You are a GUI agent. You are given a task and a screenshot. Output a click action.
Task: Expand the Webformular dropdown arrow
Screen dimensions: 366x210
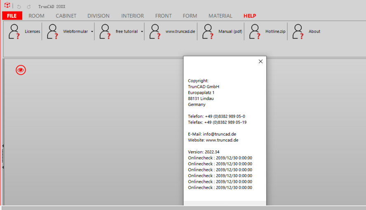92,31
